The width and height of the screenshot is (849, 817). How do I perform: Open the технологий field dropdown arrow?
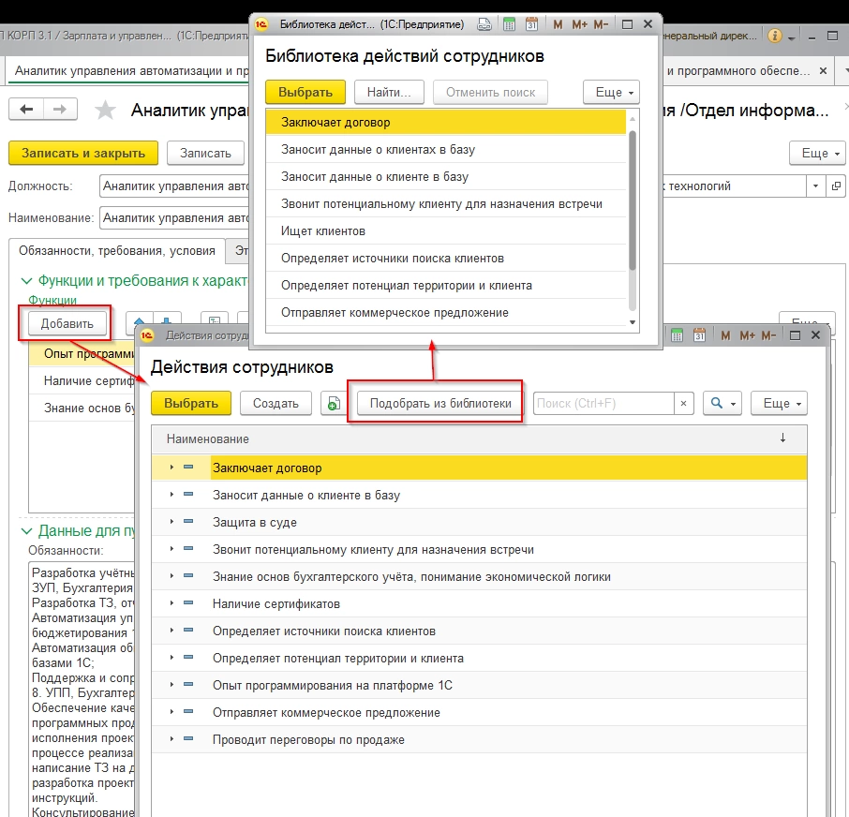pos(815,186)
